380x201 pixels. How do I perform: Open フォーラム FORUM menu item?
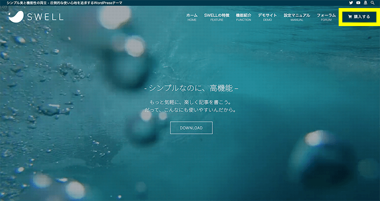click(x=326, y=17)
